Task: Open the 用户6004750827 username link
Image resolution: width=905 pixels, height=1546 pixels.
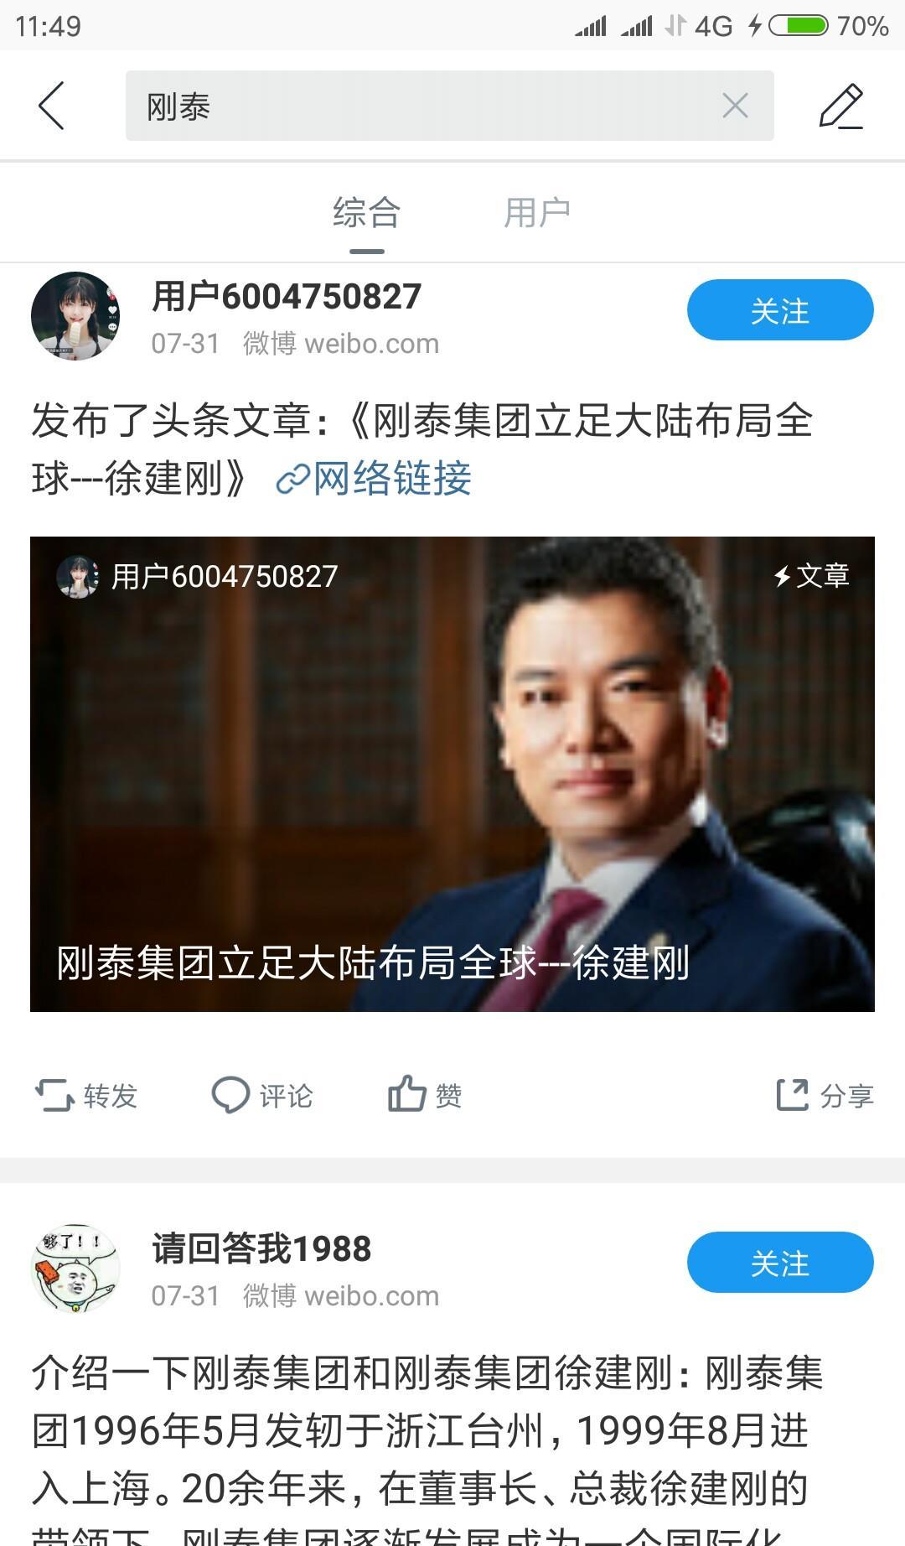Action: click(x=287, y=297)
